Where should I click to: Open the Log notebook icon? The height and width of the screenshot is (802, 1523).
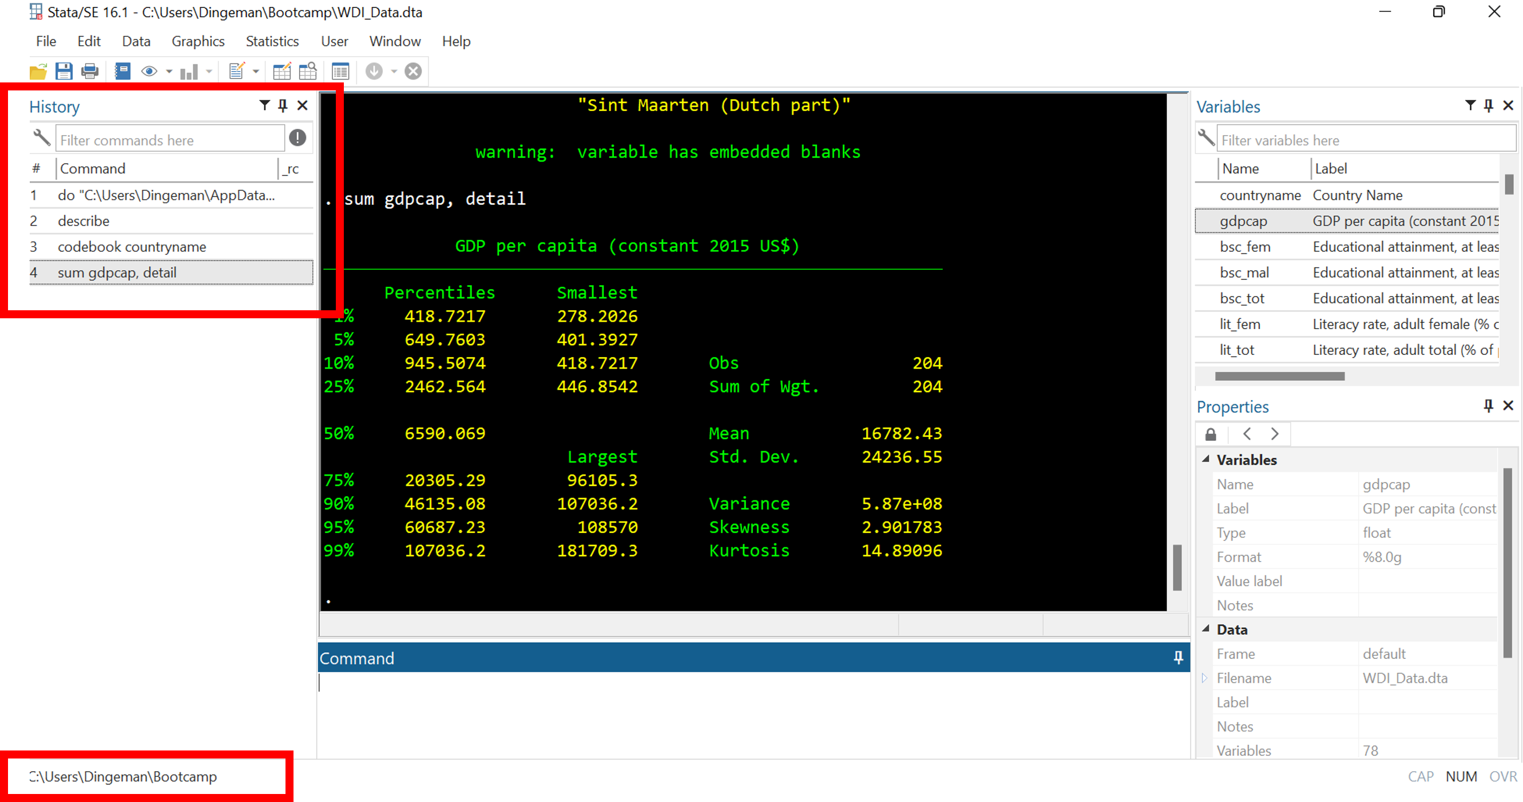pos(122,72)
